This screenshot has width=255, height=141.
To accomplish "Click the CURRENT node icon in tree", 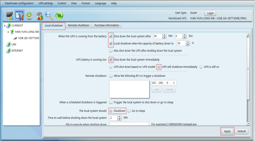I will point(9,25).
